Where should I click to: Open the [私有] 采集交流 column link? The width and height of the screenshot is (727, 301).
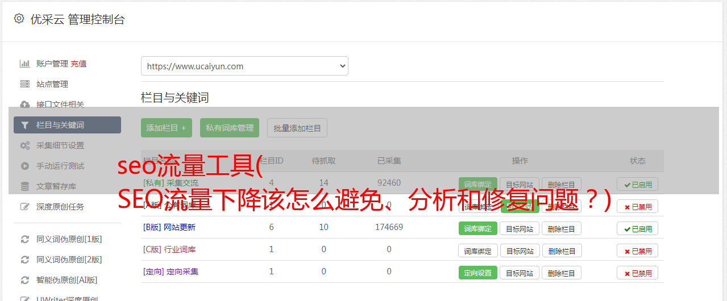click(x=171, y=183)
